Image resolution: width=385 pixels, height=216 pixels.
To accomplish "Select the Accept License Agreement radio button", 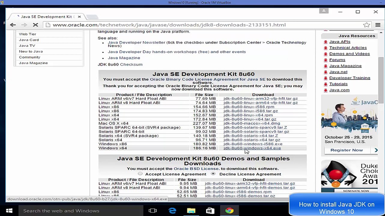I will point(140,174).
